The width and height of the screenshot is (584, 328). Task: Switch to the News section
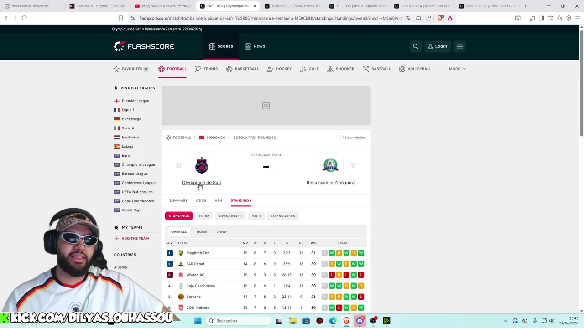[255, 46]
